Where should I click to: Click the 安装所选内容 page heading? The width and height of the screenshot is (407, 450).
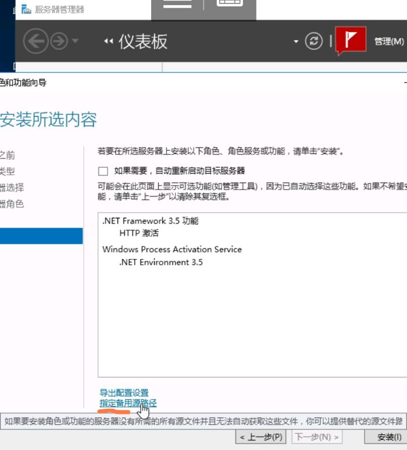coord(48,120)
